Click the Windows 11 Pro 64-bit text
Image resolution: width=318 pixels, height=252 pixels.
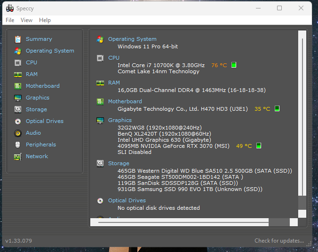148,46
